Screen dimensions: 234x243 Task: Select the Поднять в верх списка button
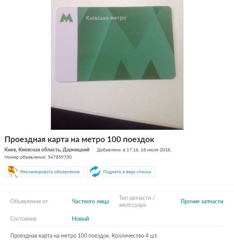pyautogui.click(x=121, y=172)
